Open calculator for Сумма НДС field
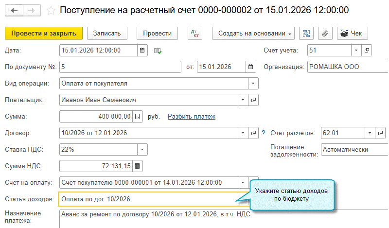The width and height of the screenshot is (389, 228). coord(138,166)
